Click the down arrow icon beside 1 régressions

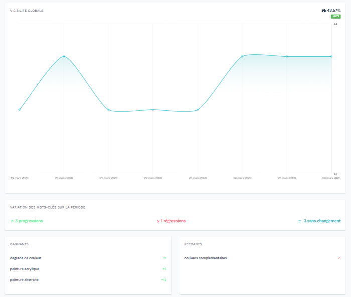[x=158, y=221]
